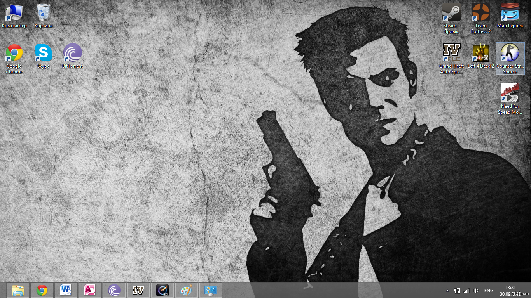
Task: Select the Steam - Ярлык desktop shortcut
Action: click(451, 19)
